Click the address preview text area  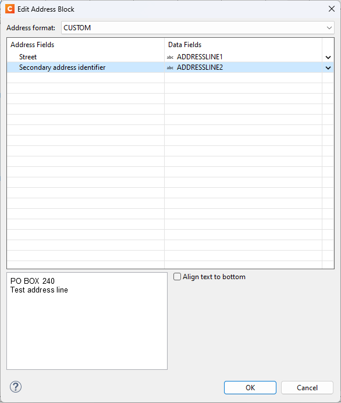click(87, 321)
